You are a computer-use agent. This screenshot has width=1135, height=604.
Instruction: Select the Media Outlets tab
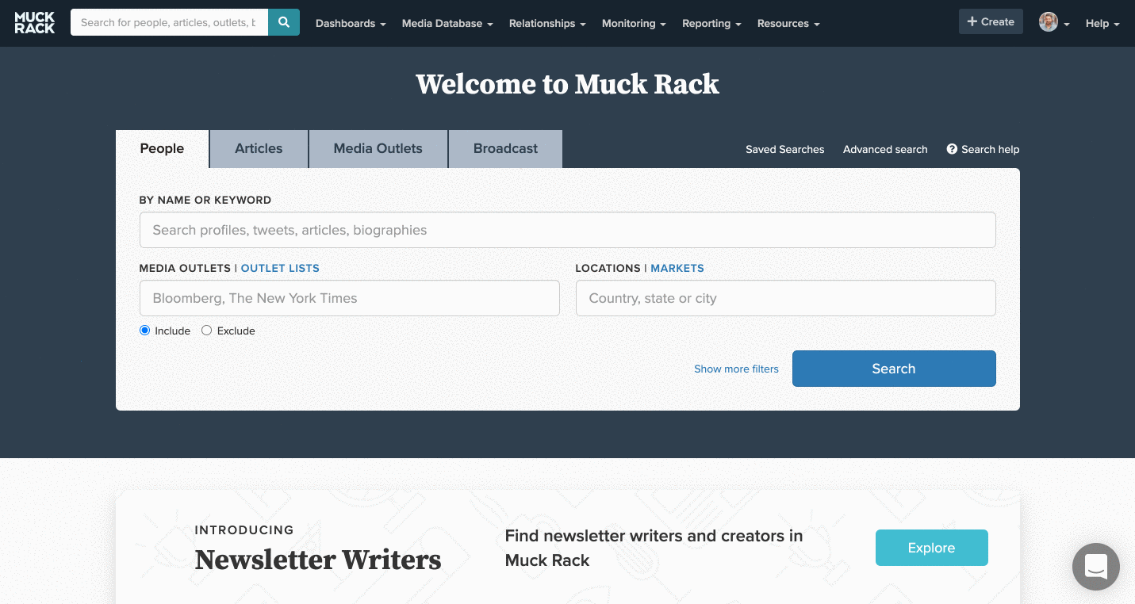[378, 149]
